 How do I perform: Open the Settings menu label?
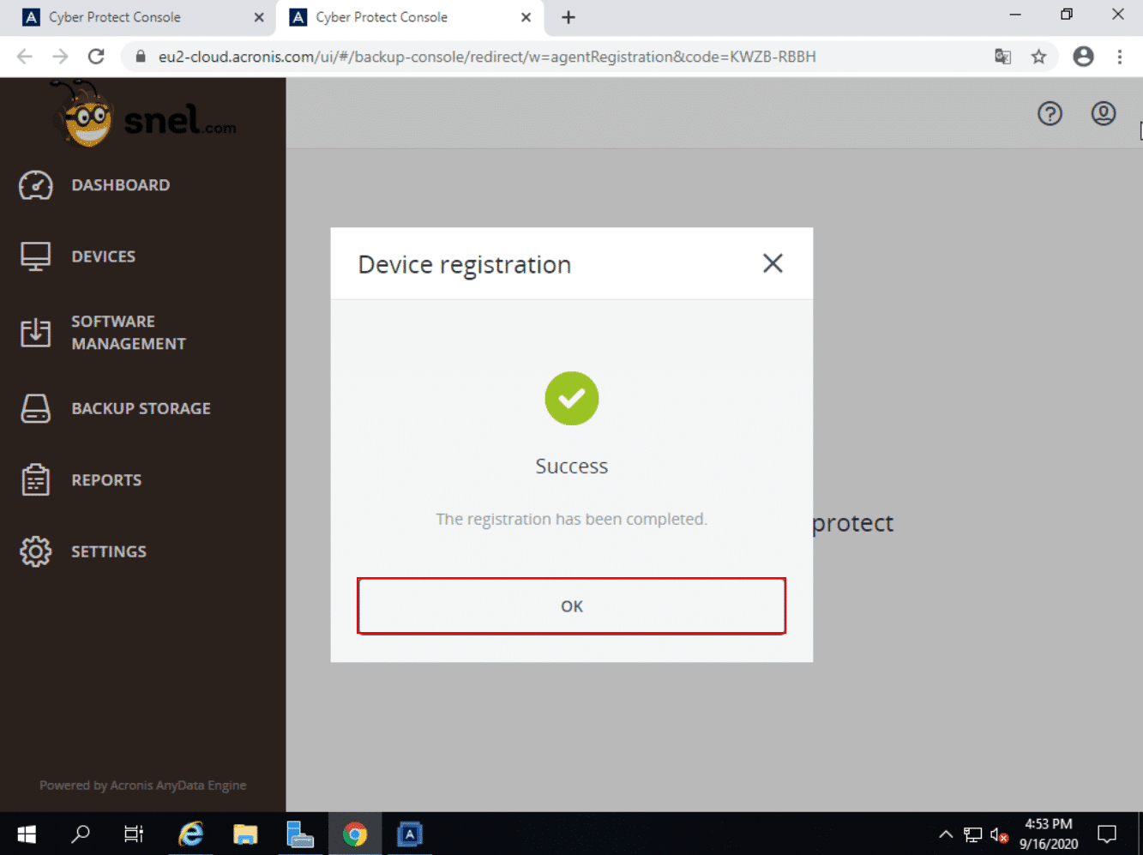(x=109, y=551)
